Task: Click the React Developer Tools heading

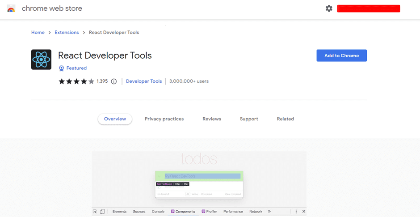Action: 105,55
